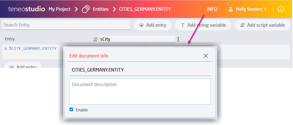Add a script variable
Viewport: 293px width, 125px height.
click(262, 25)
